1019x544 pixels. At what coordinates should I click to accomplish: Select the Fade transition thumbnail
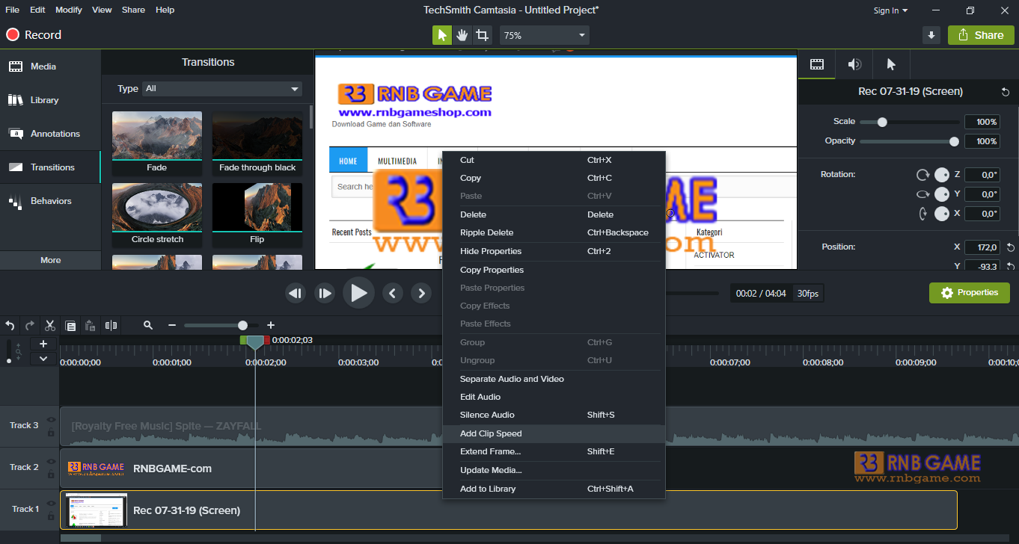157,143
